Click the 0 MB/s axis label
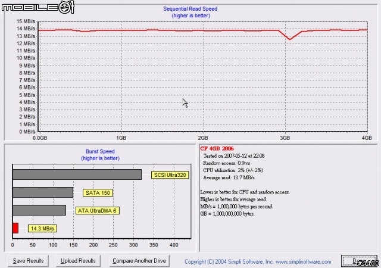The height and width of the screenshot is (268, 381). [27, 132]
